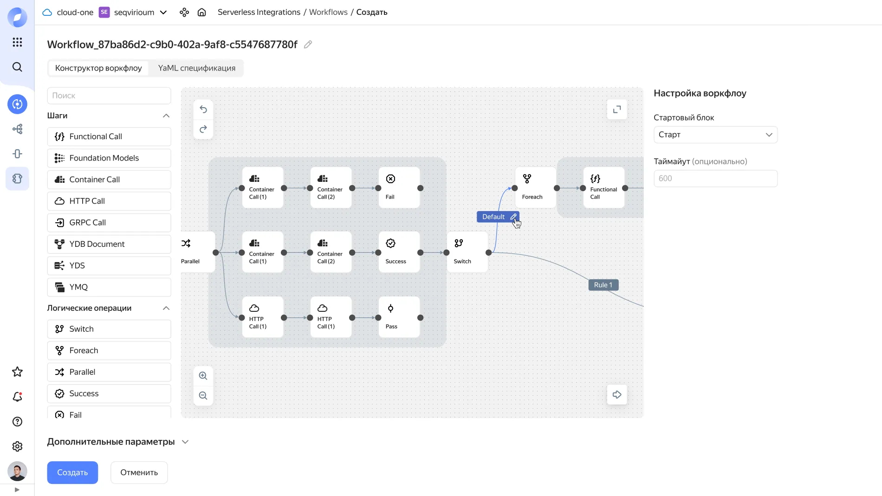Open the Стартовый блок dropdown
Image resolution: width=882 pixels, height=496 pixels.
tap(715, 135)
